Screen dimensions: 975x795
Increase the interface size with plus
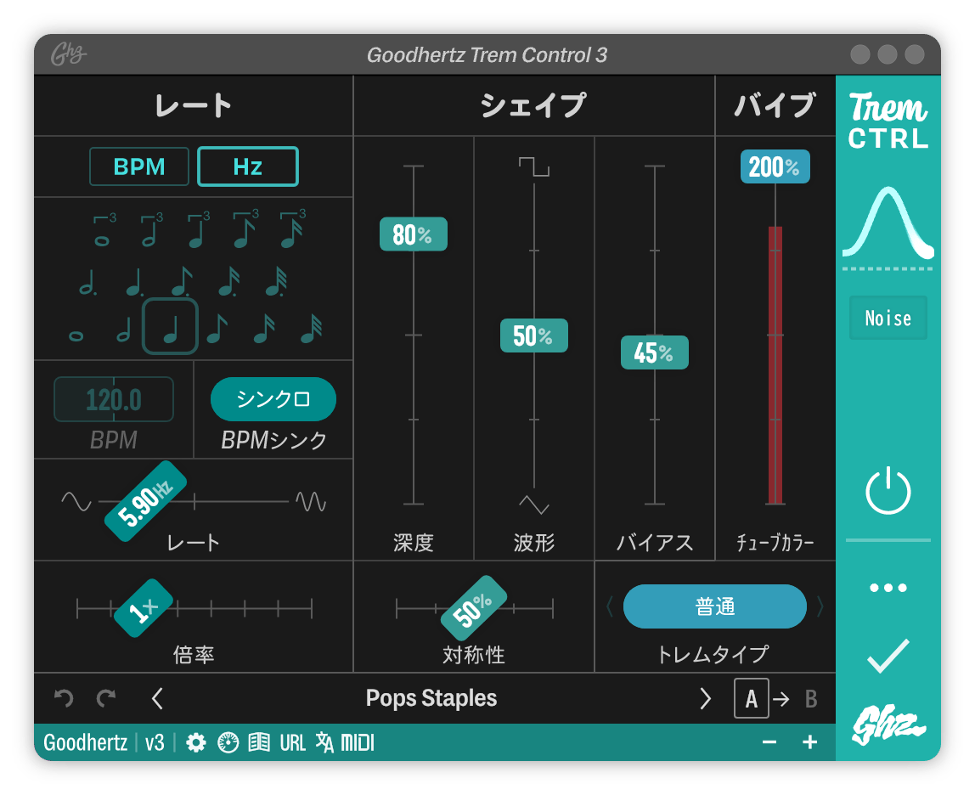point(809,742)
